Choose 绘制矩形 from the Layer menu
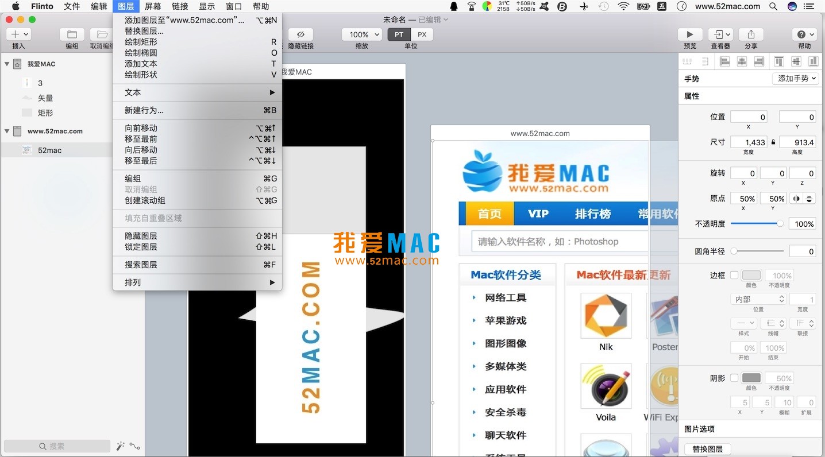The image size is (825, 457). point(198,42)
